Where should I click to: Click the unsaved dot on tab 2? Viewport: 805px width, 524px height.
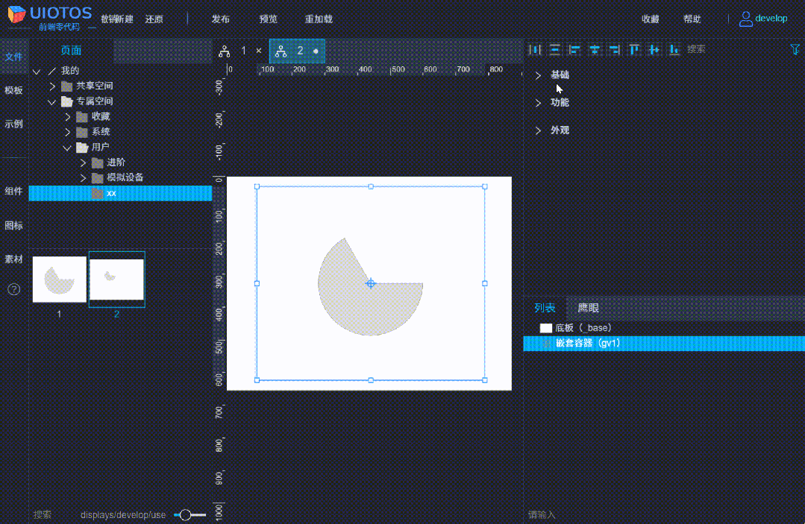316,51
